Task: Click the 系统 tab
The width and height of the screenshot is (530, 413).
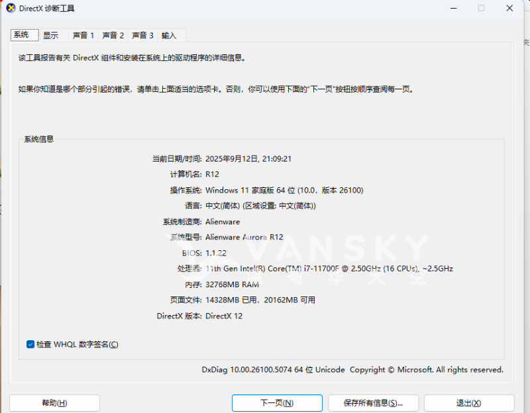Action: (24, 35)
